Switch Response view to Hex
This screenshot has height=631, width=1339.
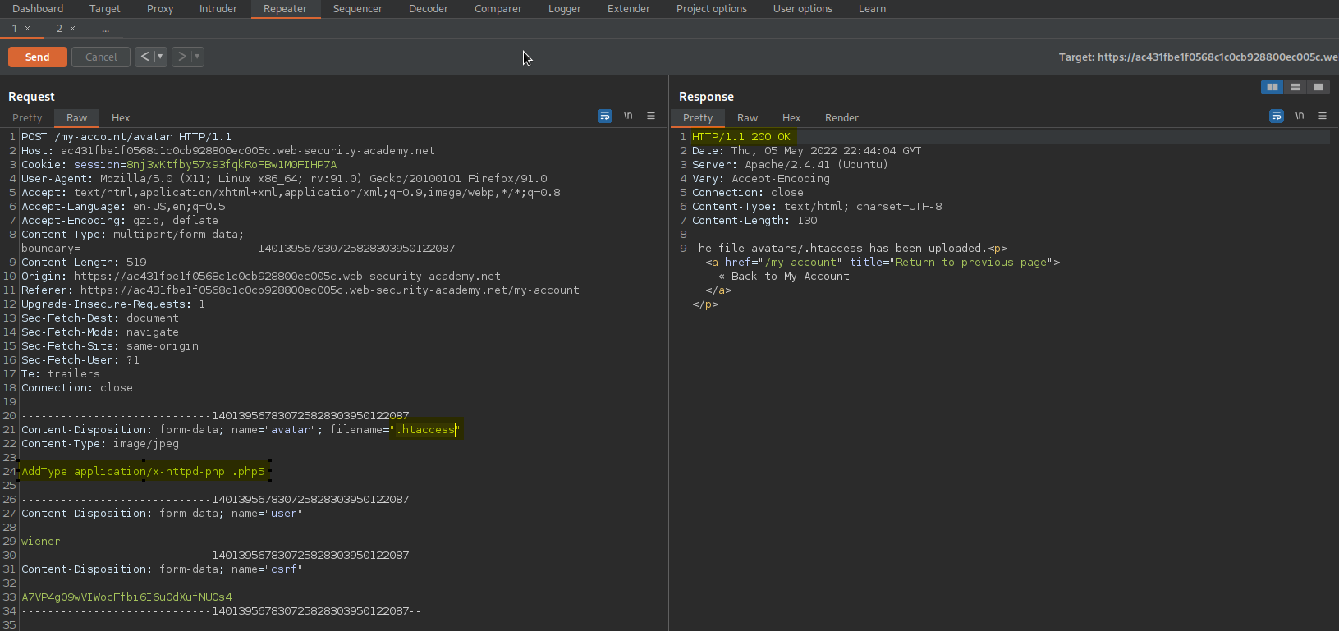point(791,118)
